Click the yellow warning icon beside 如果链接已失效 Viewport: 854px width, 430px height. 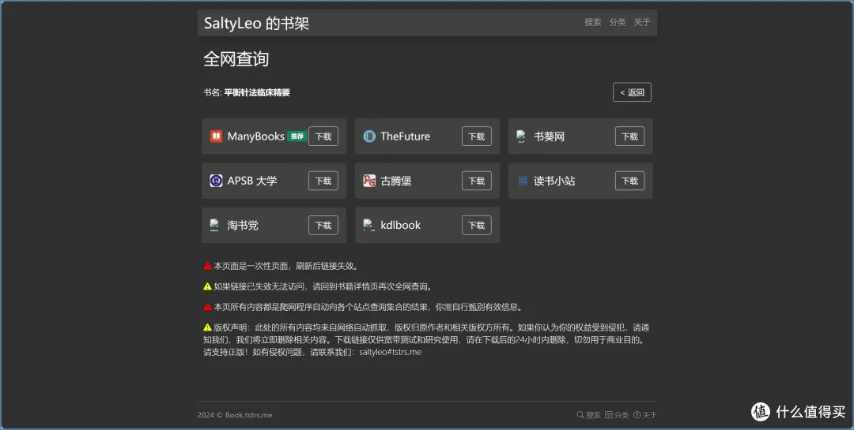click(207, 286)
